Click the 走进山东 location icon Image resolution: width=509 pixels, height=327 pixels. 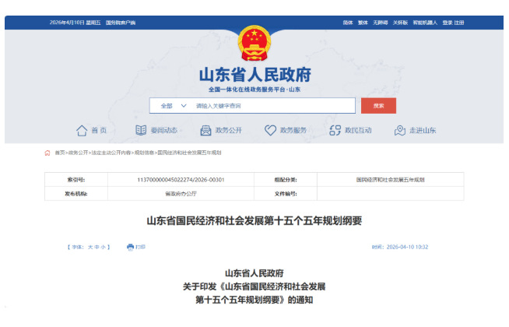(x=401, y=130)
